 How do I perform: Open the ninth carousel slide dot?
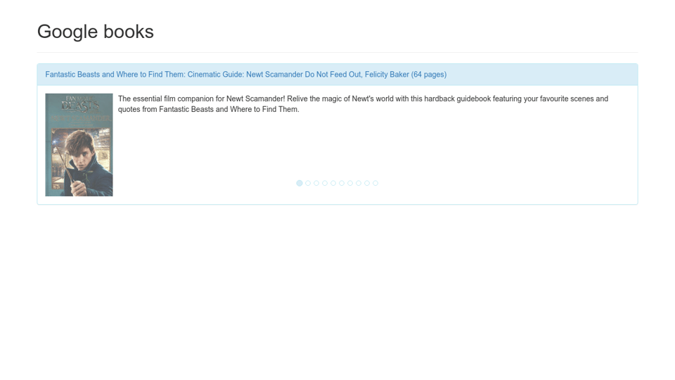(367, 183)
